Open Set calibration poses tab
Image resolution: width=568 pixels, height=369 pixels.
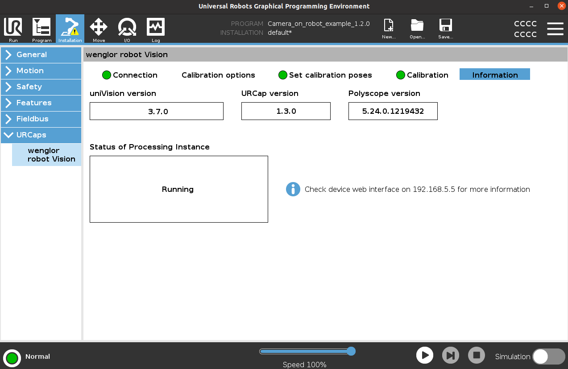(x=325, y=75)
